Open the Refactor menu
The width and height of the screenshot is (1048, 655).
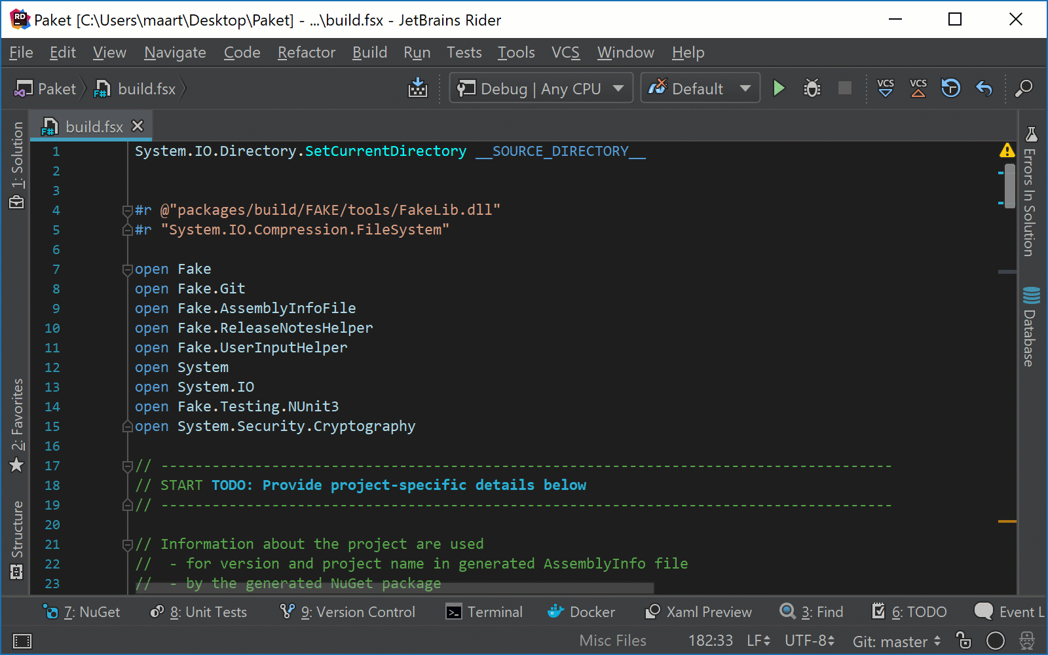[305, 52]
